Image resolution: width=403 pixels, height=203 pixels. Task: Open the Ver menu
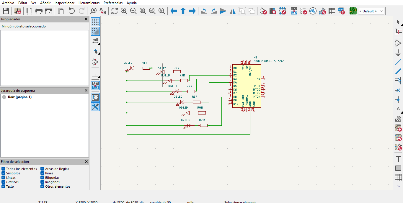pos(34,3)
